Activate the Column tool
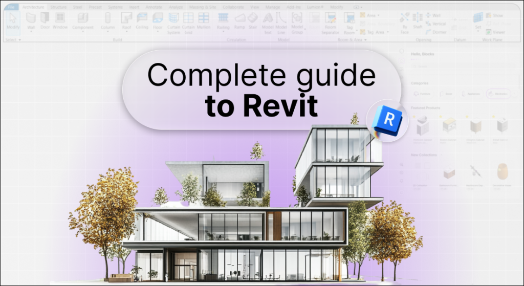The height and width of the screenshot is (286, 524). 107,20
